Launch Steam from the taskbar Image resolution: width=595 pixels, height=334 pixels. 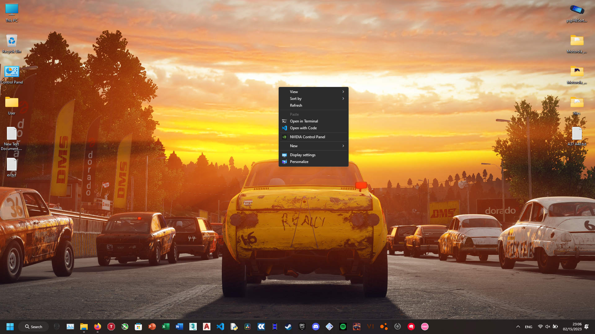click(x=289, y=327)
